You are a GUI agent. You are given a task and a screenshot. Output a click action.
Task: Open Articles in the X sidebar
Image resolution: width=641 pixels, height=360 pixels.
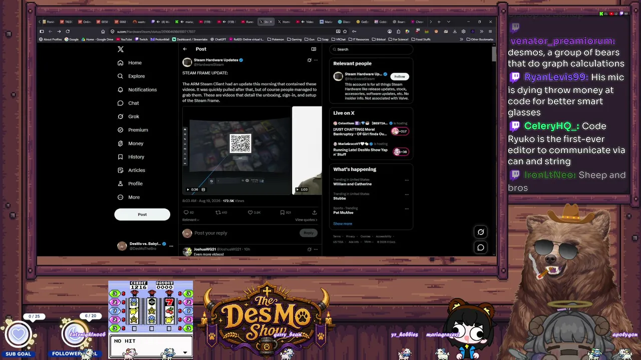(131, 170)
